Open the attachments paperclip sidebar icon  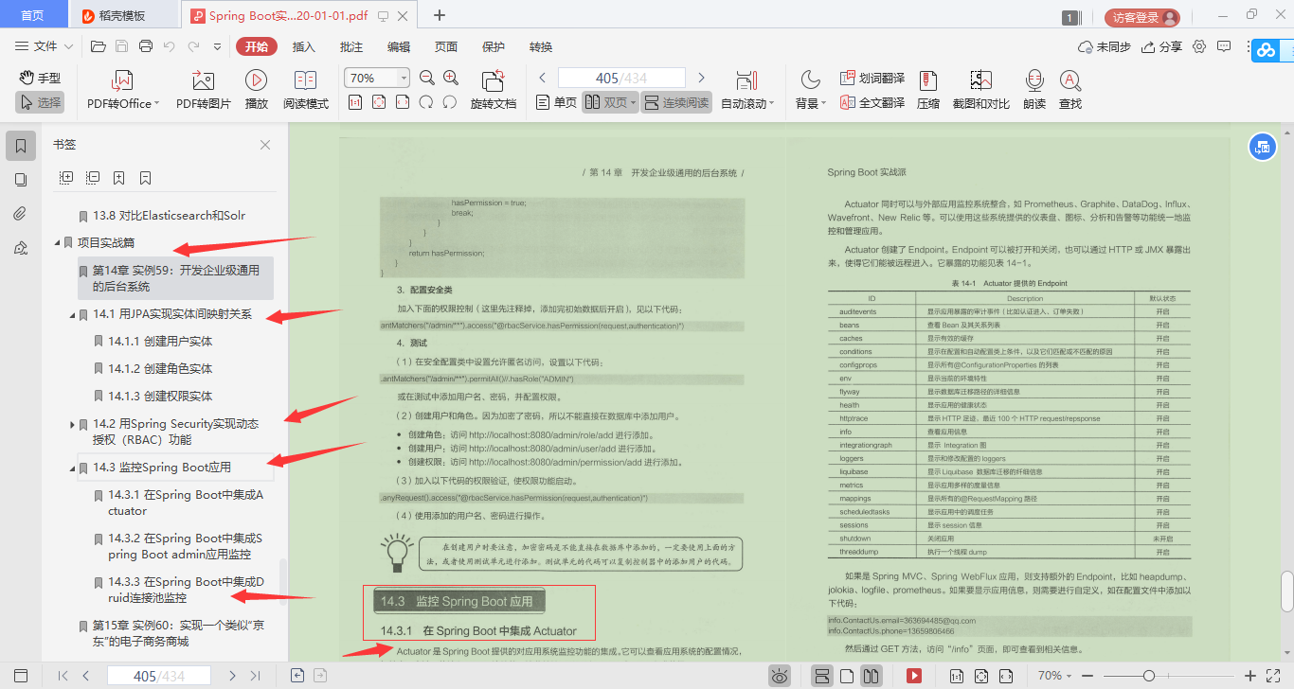tap(21, 214)
